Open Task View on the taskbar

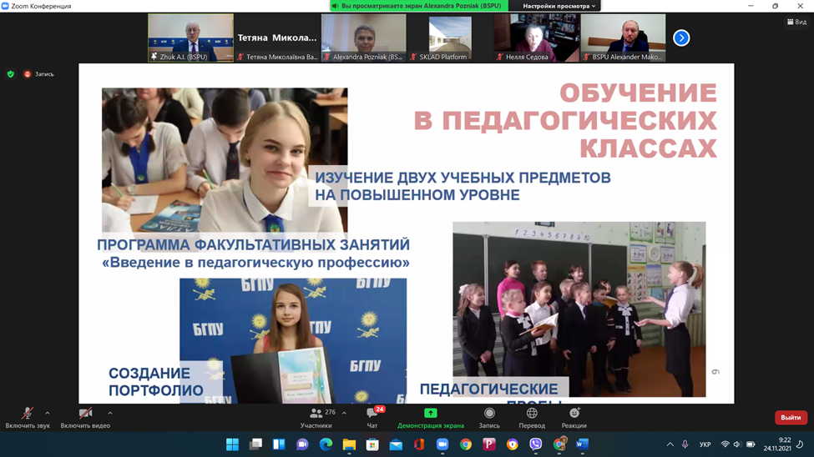coord(256,444)
